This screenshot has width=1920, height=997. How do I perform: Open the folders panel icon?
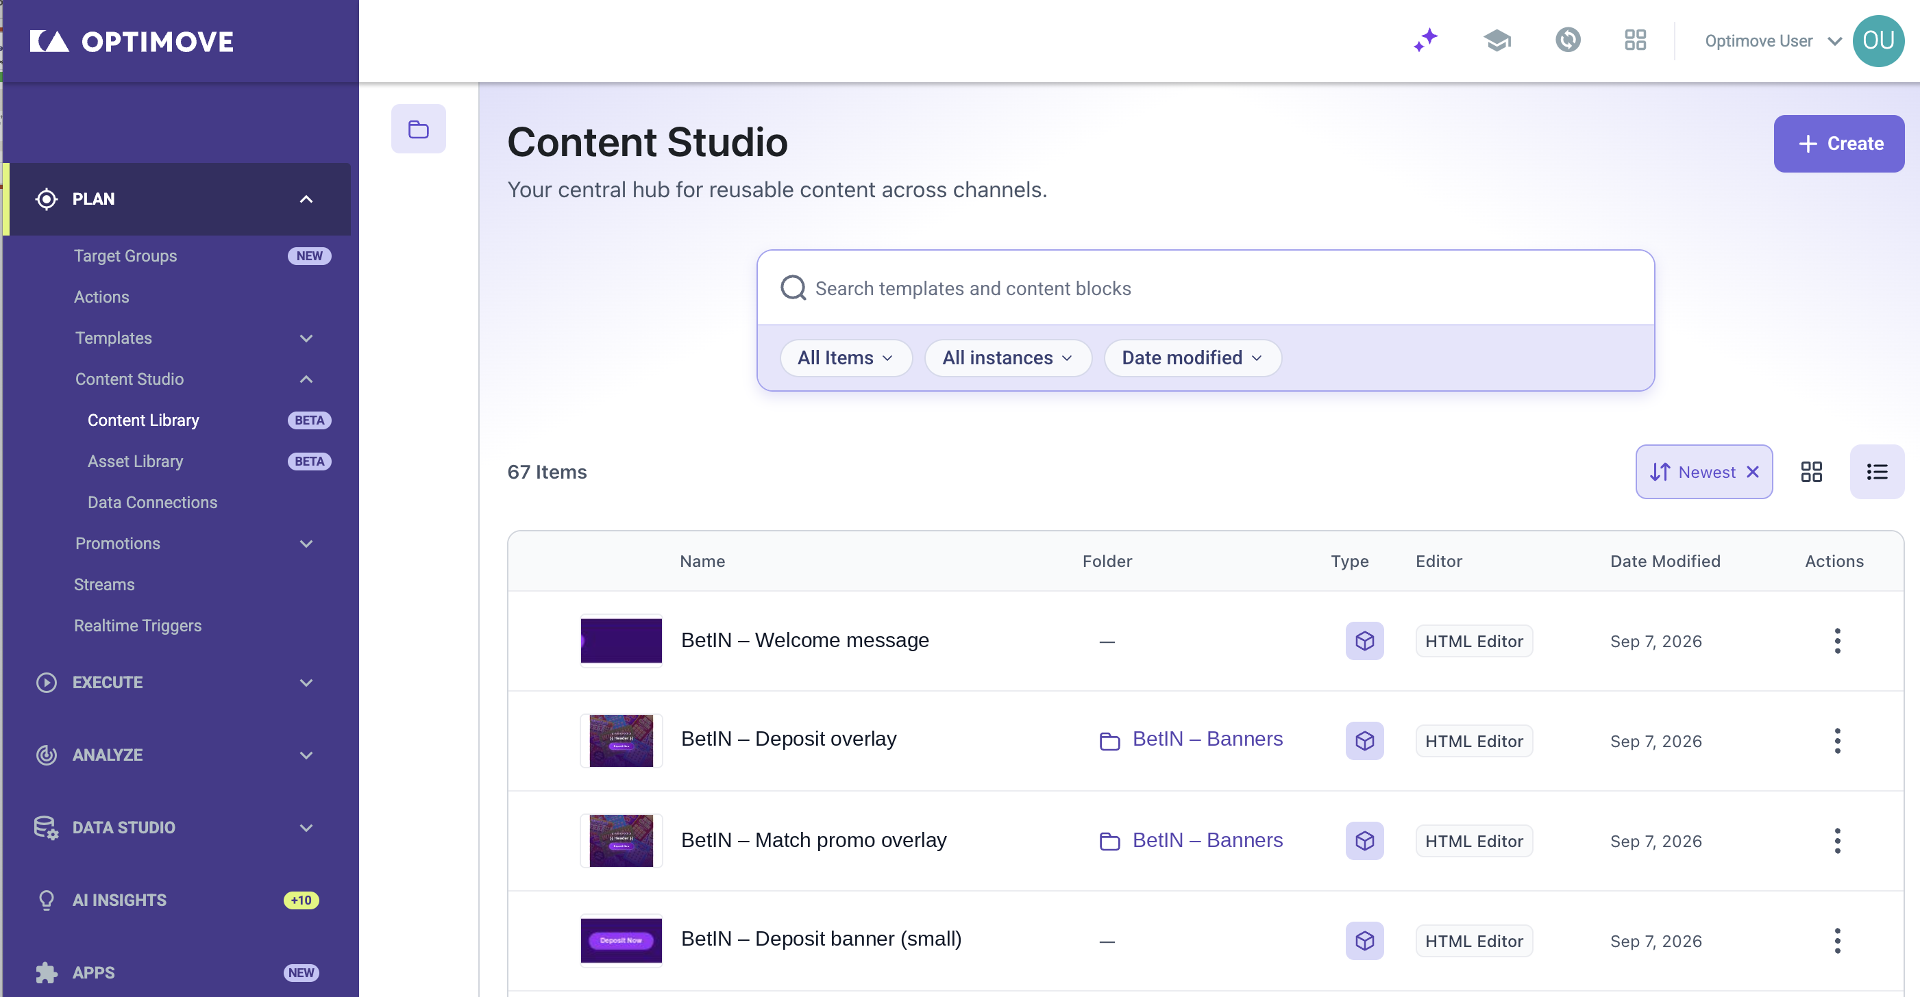(x=418, y=129)
